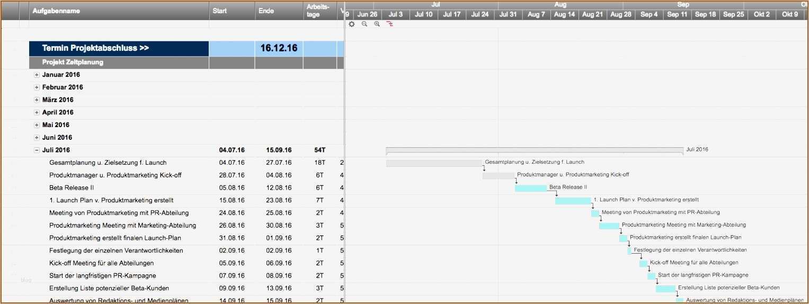Select end date 12.08.16 cell
Viewport: 809px width, 304px height.
pyautogui.click(x=279, y=187)
